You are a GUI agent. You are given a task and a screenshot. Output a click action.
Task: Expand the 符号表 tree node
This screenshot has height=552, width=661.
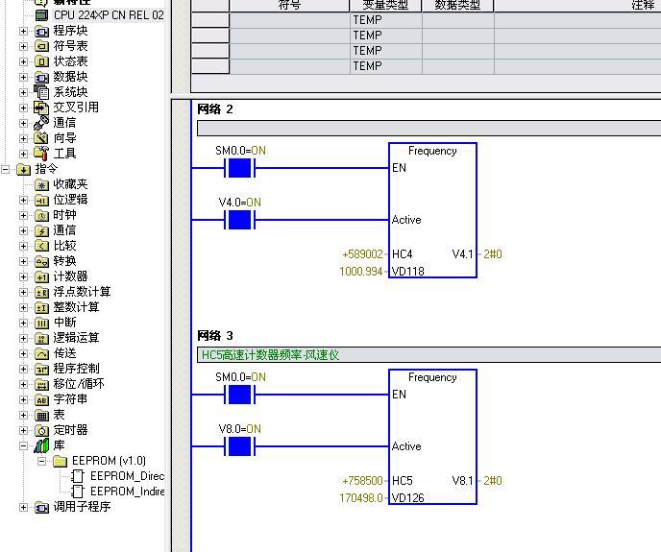pyautogui.click(x=24, y=46)
